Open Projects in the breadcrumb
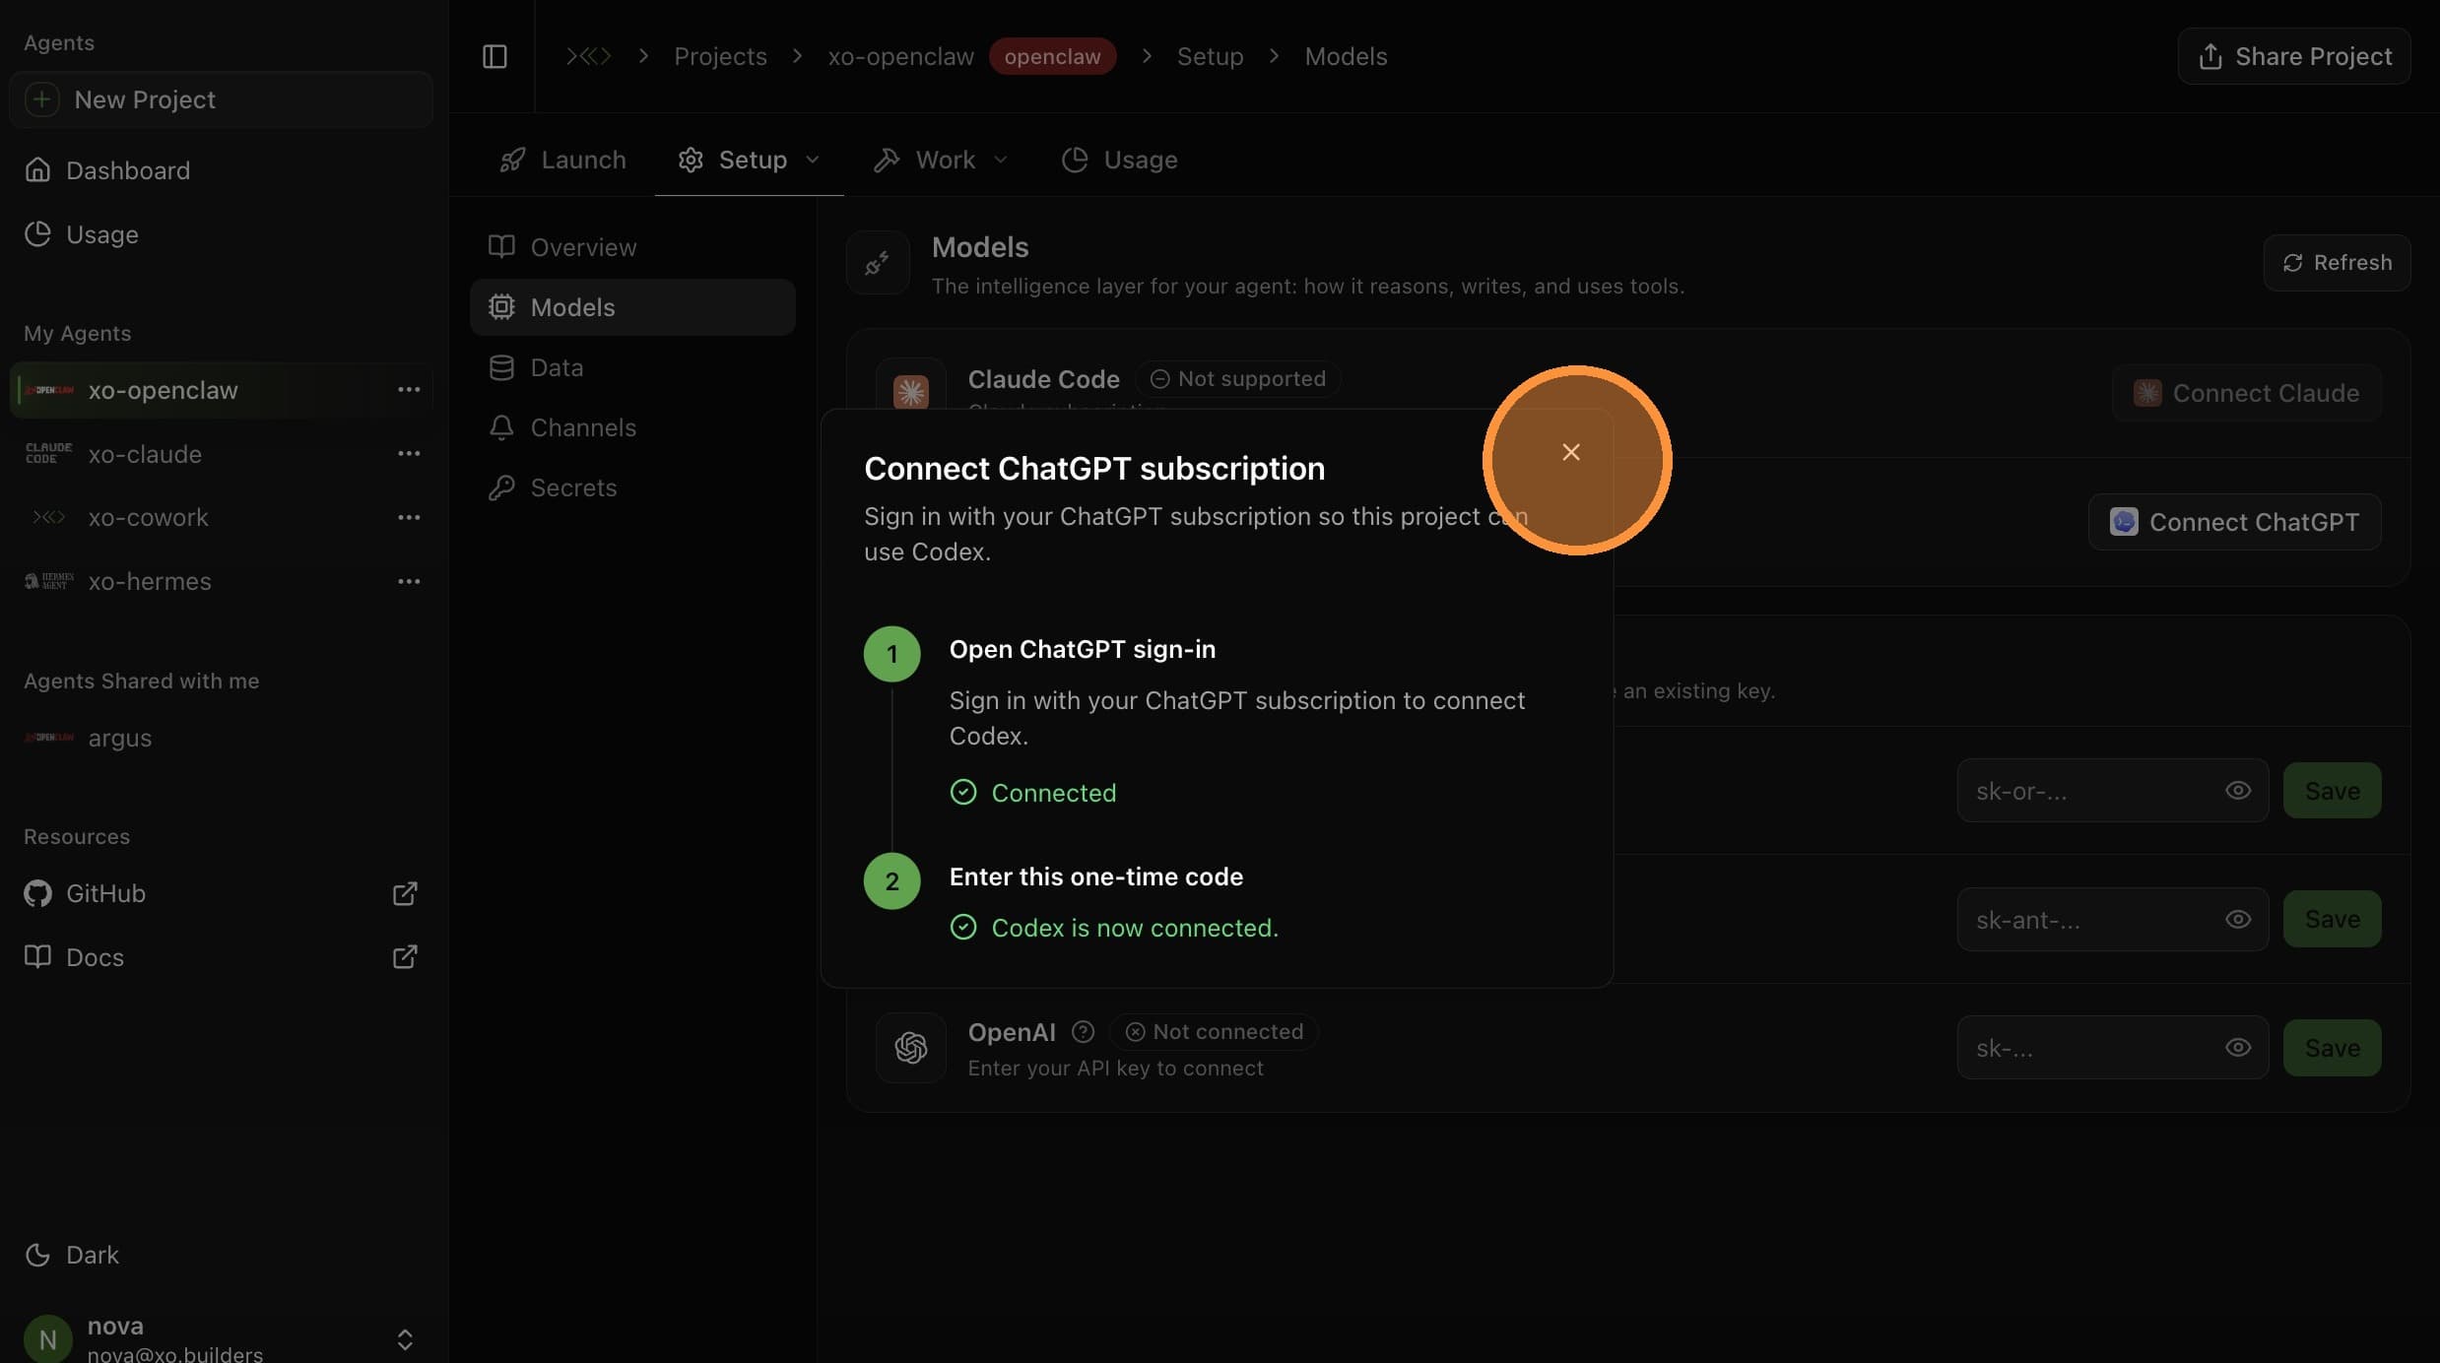The width and height of the screenshot is (2440, 1363). [720, 56]
